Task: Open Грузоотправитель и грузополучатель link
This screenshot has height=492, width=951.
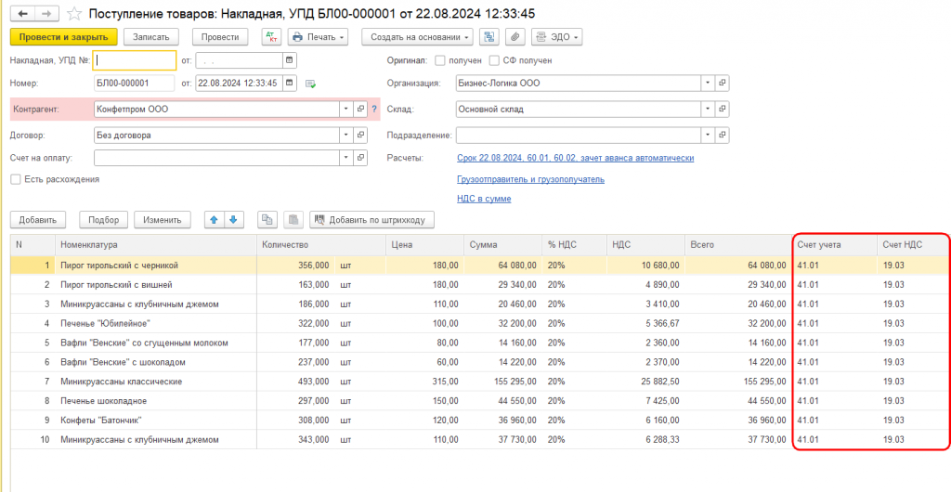Action: pos(530,179)
